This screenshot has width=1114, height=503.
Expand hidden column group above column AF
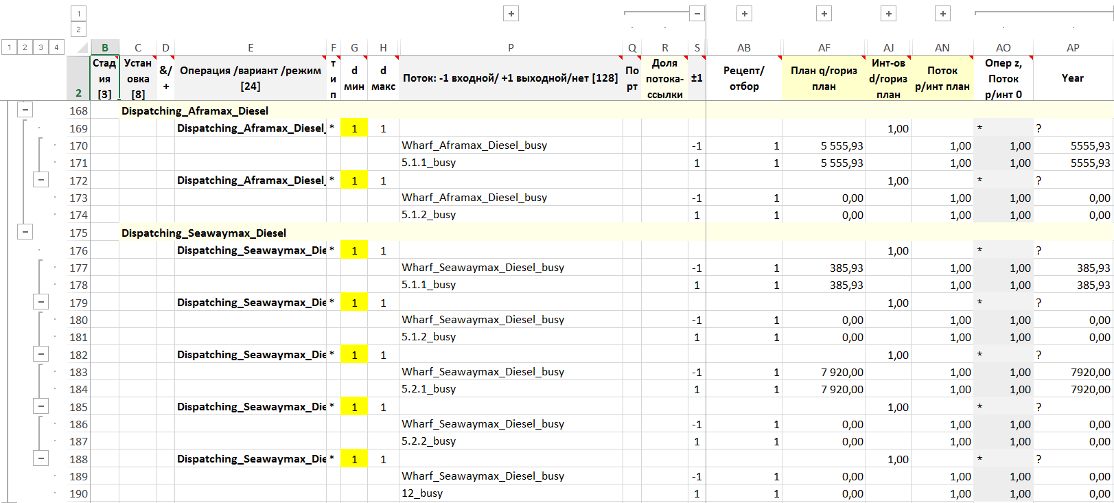[824, 13]
